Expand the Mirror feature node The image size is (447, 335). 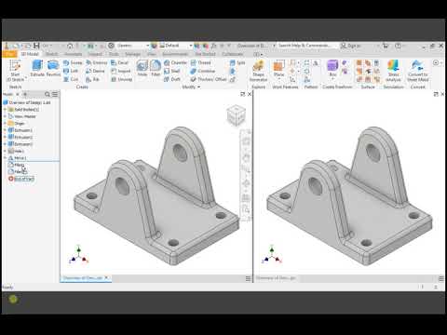click(5, 157)
